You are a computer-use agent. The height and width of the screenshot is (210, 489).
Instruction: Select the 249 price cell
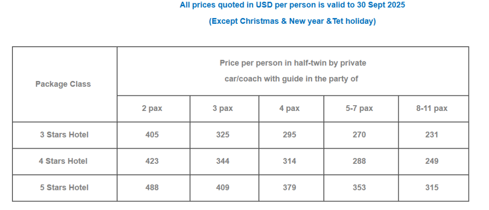pos(432,161)
